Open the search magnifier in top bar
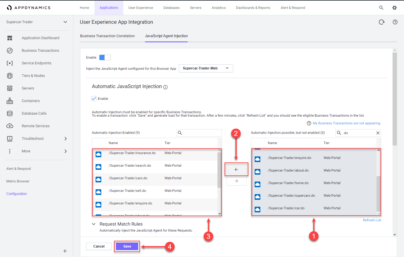 point(381,8)
